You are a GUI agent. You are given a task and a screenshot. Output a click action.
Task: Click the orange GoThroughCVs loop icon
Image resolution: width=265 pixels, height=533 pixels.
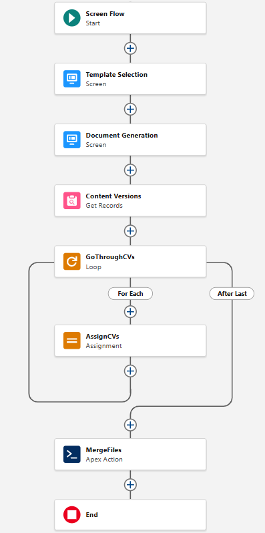(71, 261)
